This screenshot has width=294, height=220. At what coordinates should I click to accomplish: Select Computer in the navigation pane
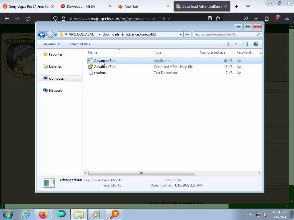[x=60, y=78]
